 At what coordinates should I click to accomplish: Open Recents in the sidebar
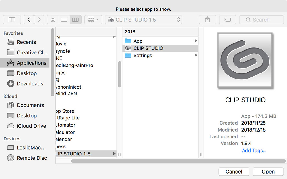pos(25,42)
